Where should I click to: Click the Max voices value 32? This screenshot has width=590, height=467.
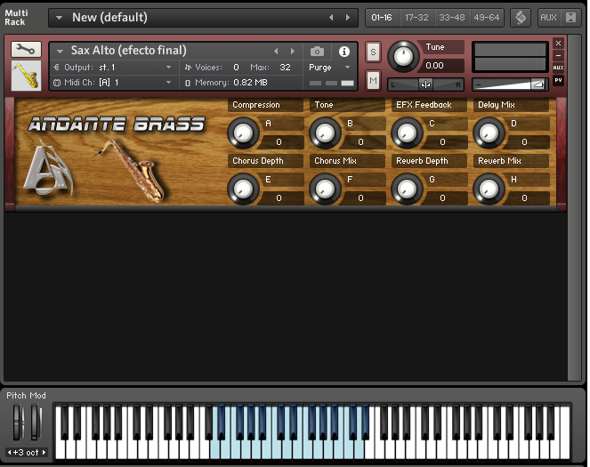285,68
